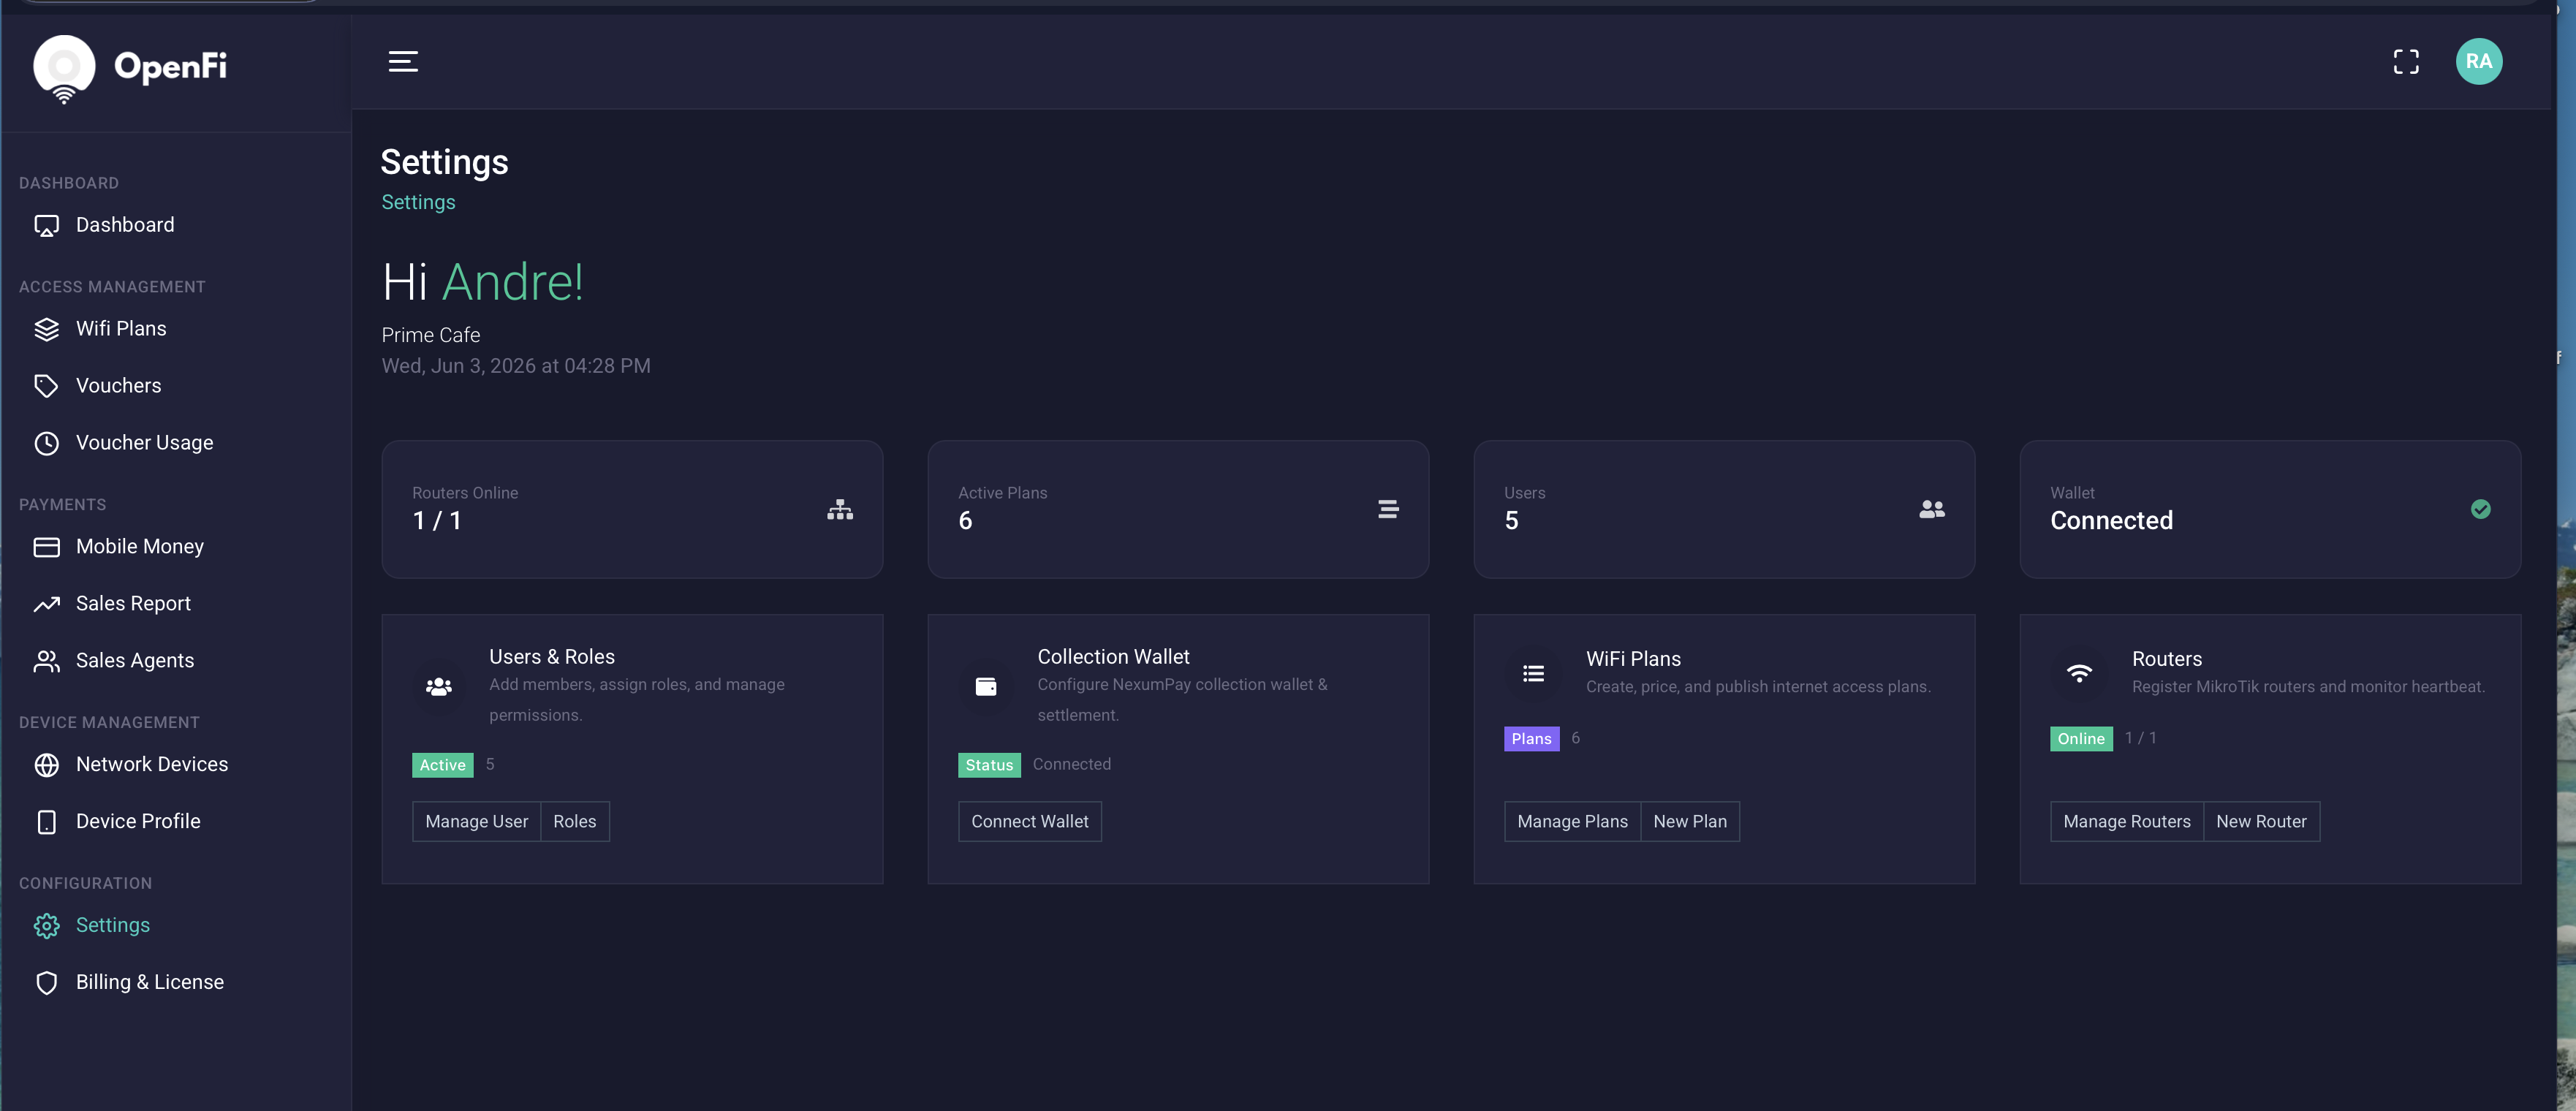Click the Collection Wallet wallet icon
The height and width of the screenshot is (1111, 2576).
click(x=985, y=686)
